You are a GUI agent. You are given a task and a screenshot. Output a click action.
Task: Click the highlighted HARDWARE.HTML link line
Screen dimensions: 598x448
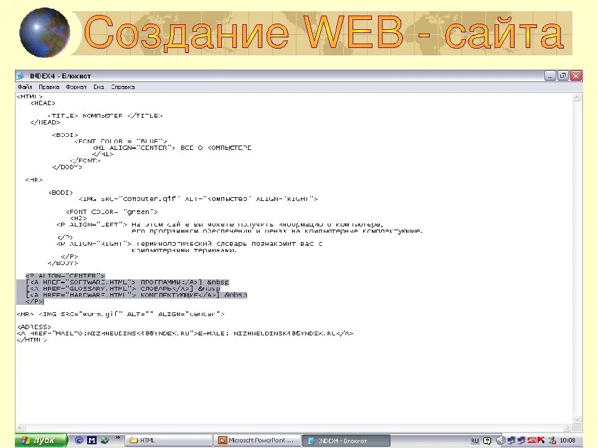click(136, 295)
